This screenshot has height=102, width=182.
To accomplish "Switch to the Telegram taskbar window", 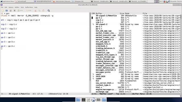I will [81, 1].
